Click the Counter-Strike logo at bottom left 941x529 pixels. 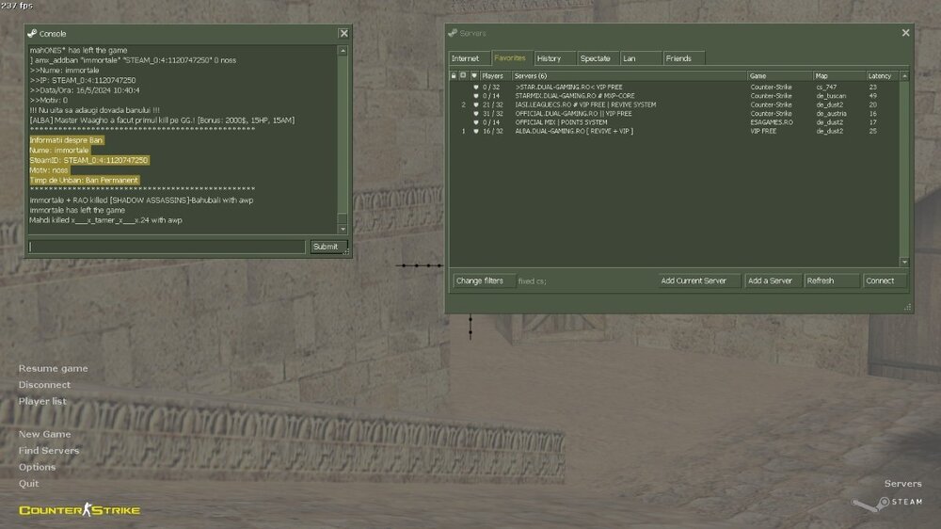click(x=79, y=510)
